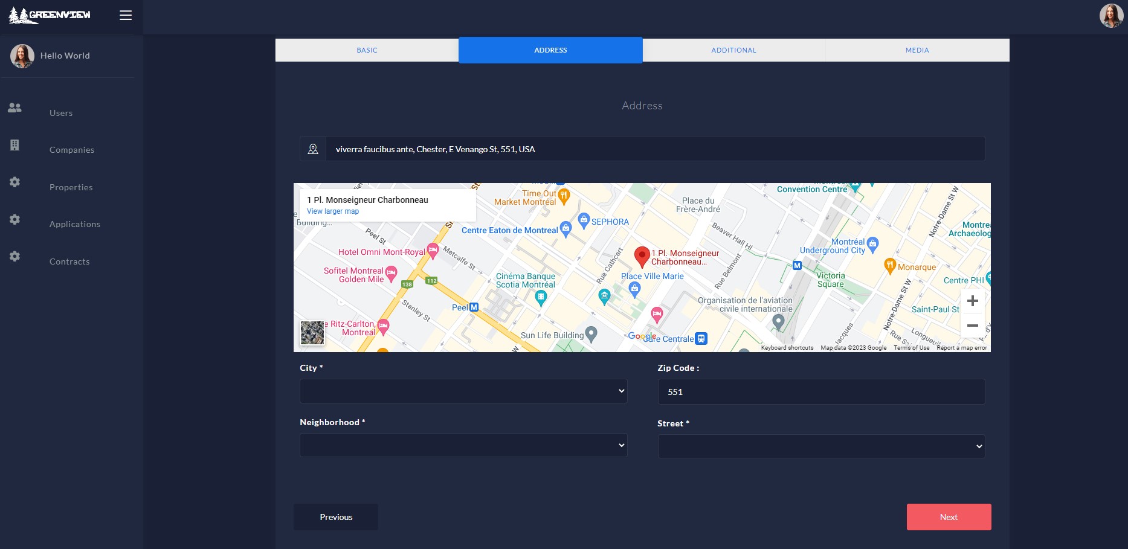Image resolution: width=1128 pixels, height=549 pixels.
Task: Open the top-right user avatar menu
Action: [1110, 16]
